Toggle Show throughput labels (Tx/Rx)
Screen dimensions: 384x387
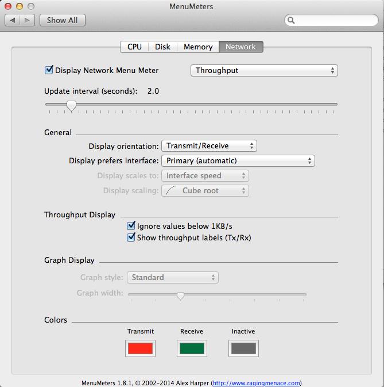pos(131,237)
